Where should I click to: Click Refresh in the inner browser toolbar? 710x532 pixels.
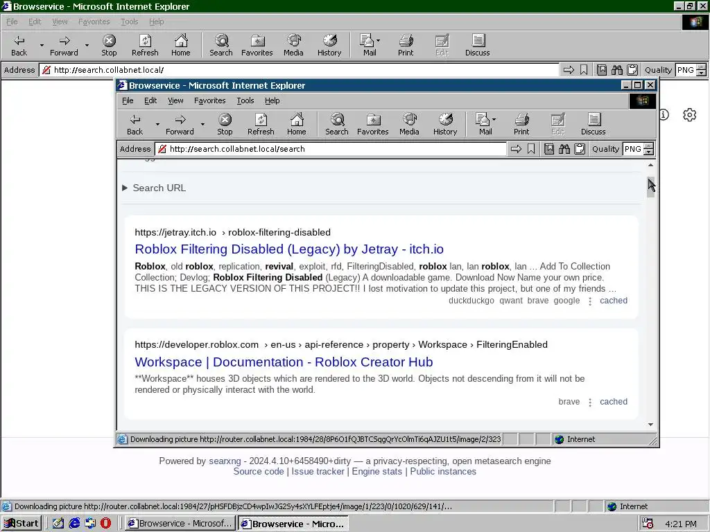click(261, 125)
